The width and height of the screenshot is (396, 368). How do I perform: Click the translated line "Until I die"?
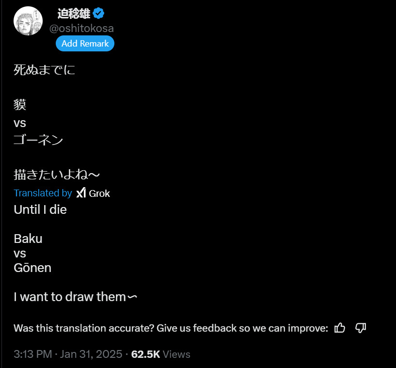40,209
